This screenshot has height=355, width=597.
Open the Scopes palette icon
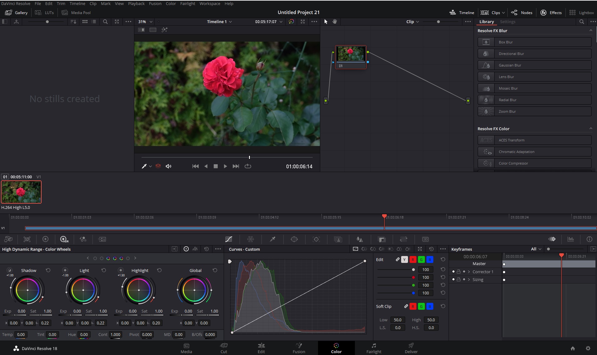point(571,239)
